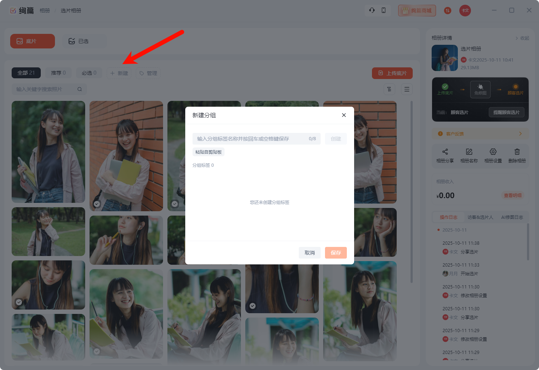Open the customer support headset icon

(x=372, y=10)
